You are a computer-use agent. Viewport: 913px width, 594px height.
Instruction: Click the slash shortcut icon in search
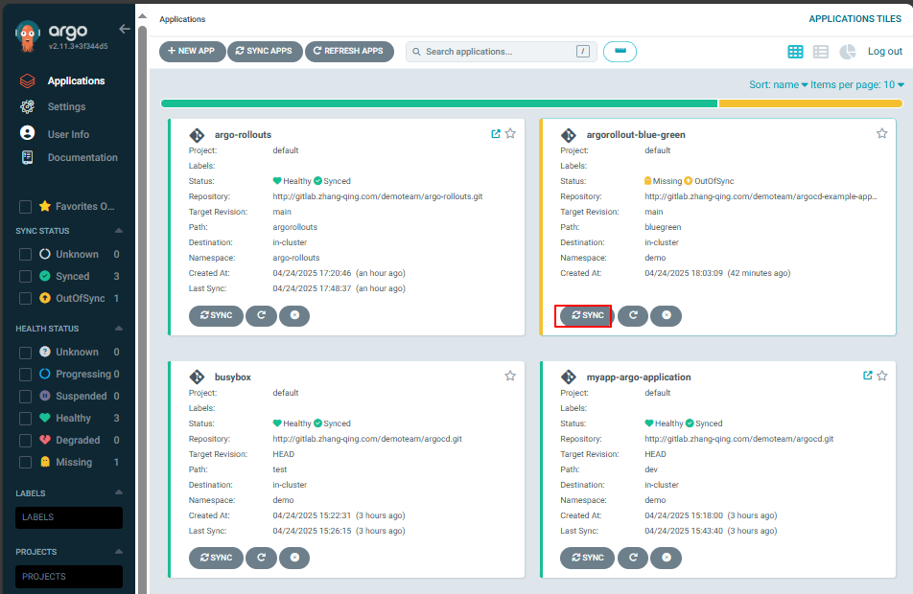click(583, 52)
